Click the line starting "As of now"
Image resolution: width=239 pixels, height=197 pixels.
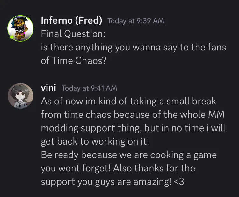128,101
